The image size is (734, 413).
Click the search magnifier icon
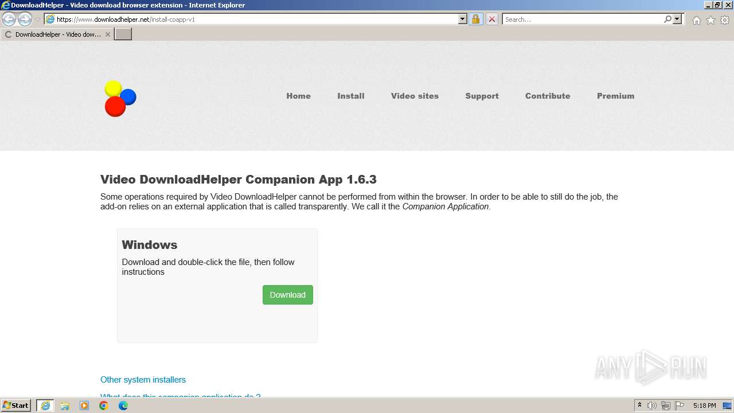(667, 19)
